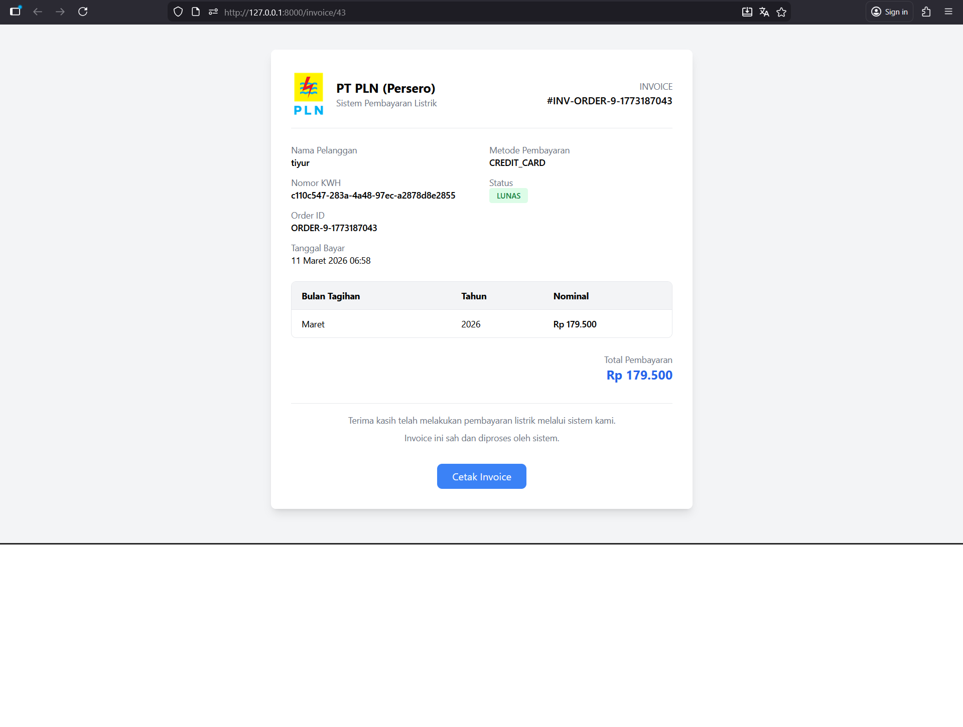This screenshot has height=727, width=963.
Task: Click the Sign in button
Action: (889, 12)
